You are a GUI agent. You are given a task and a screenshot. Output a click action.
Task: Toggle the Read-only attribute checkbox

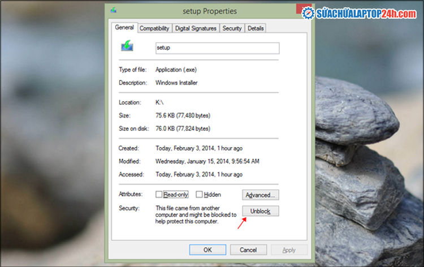click(159, 195)
